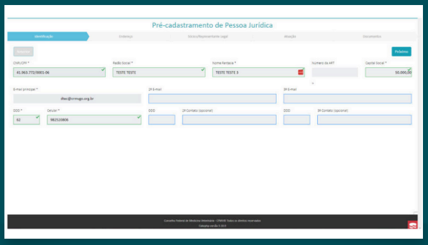The height and width of the screenshot is (245, 428).
Task: Click the red chat icon in footer
Action: 412,225
